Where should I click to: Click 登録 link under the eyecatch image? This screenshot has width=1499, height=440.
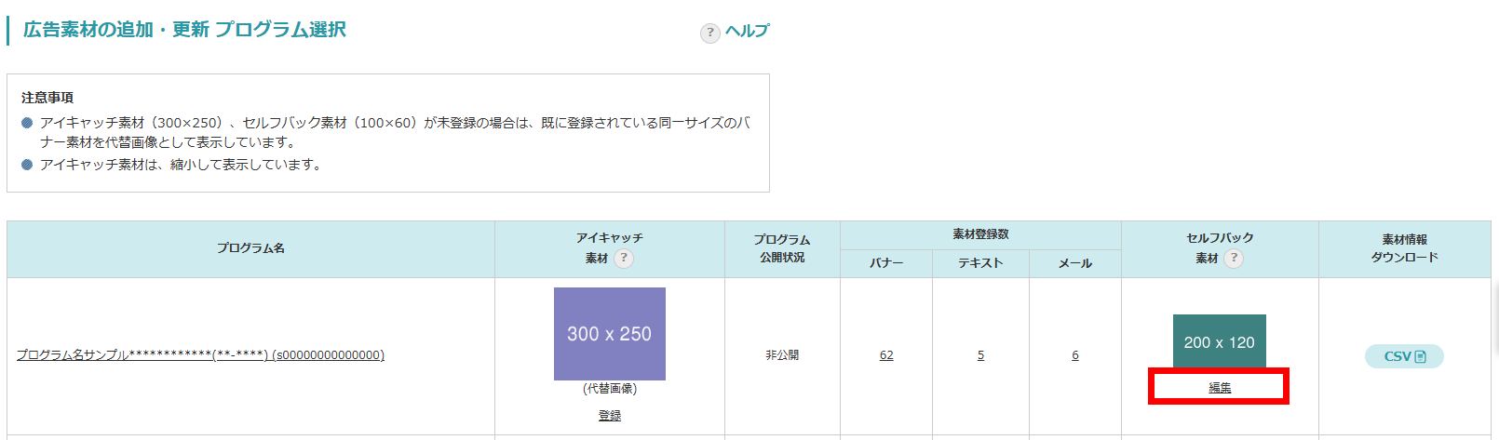click(609, 416)
